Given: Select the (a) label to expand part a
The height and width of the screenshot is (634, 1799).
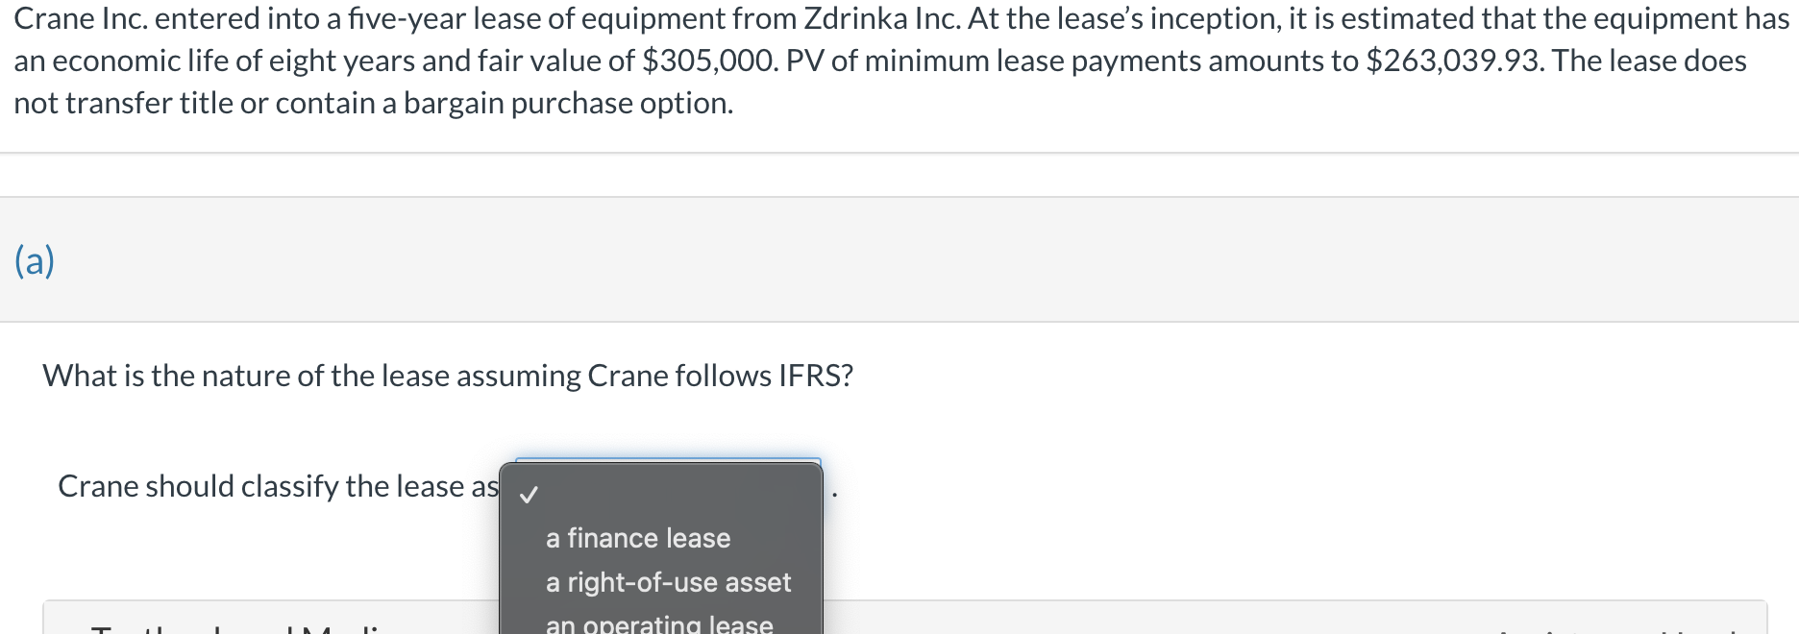Looking at the screenshot, I should pos(34,259).
